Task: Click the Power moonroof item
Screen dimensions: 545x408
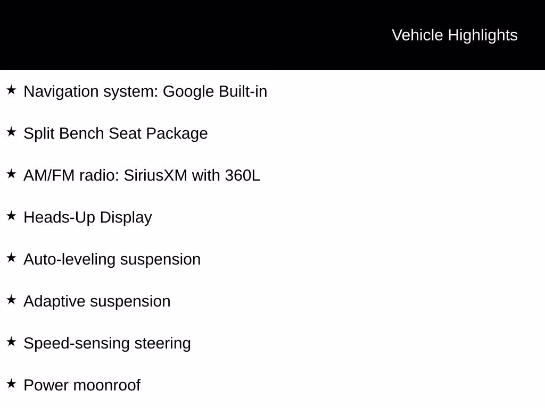Action: [x=82, y=386]
